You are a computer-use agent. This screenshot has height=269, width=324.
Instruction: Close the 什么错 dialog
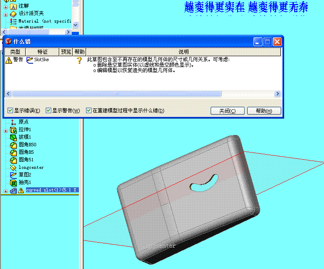(x=277, y=42)
